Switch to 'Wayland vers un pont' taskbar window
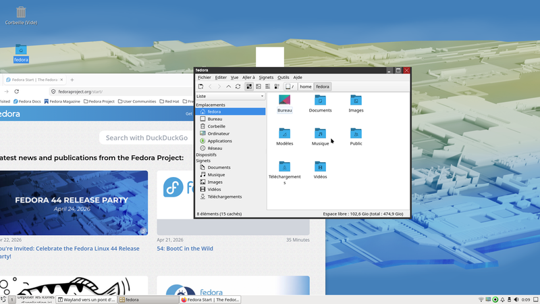 87,299
